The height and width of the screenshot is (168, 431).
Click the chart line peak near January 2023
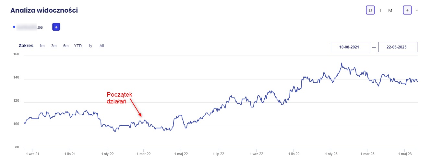tap(341, 63)
